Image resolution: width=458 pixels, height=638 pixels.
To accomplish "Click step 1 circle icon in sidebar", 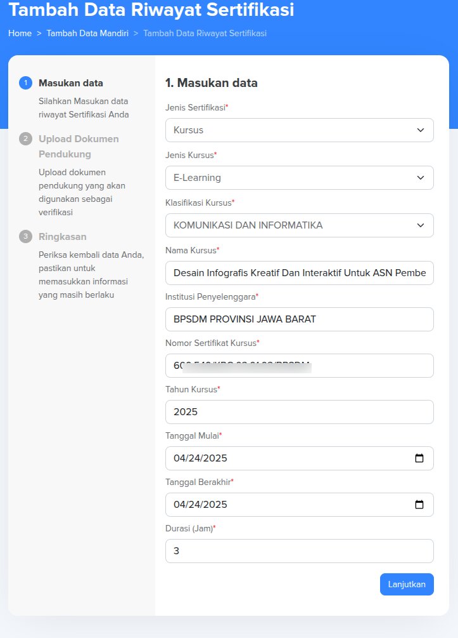I will pyautogui.click(x=25, y=83).
